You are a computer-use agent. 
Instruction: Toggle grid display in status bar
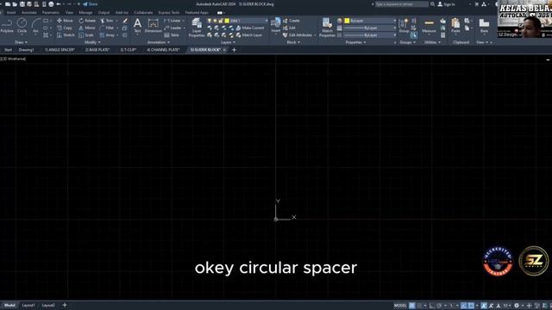[412, 306]
